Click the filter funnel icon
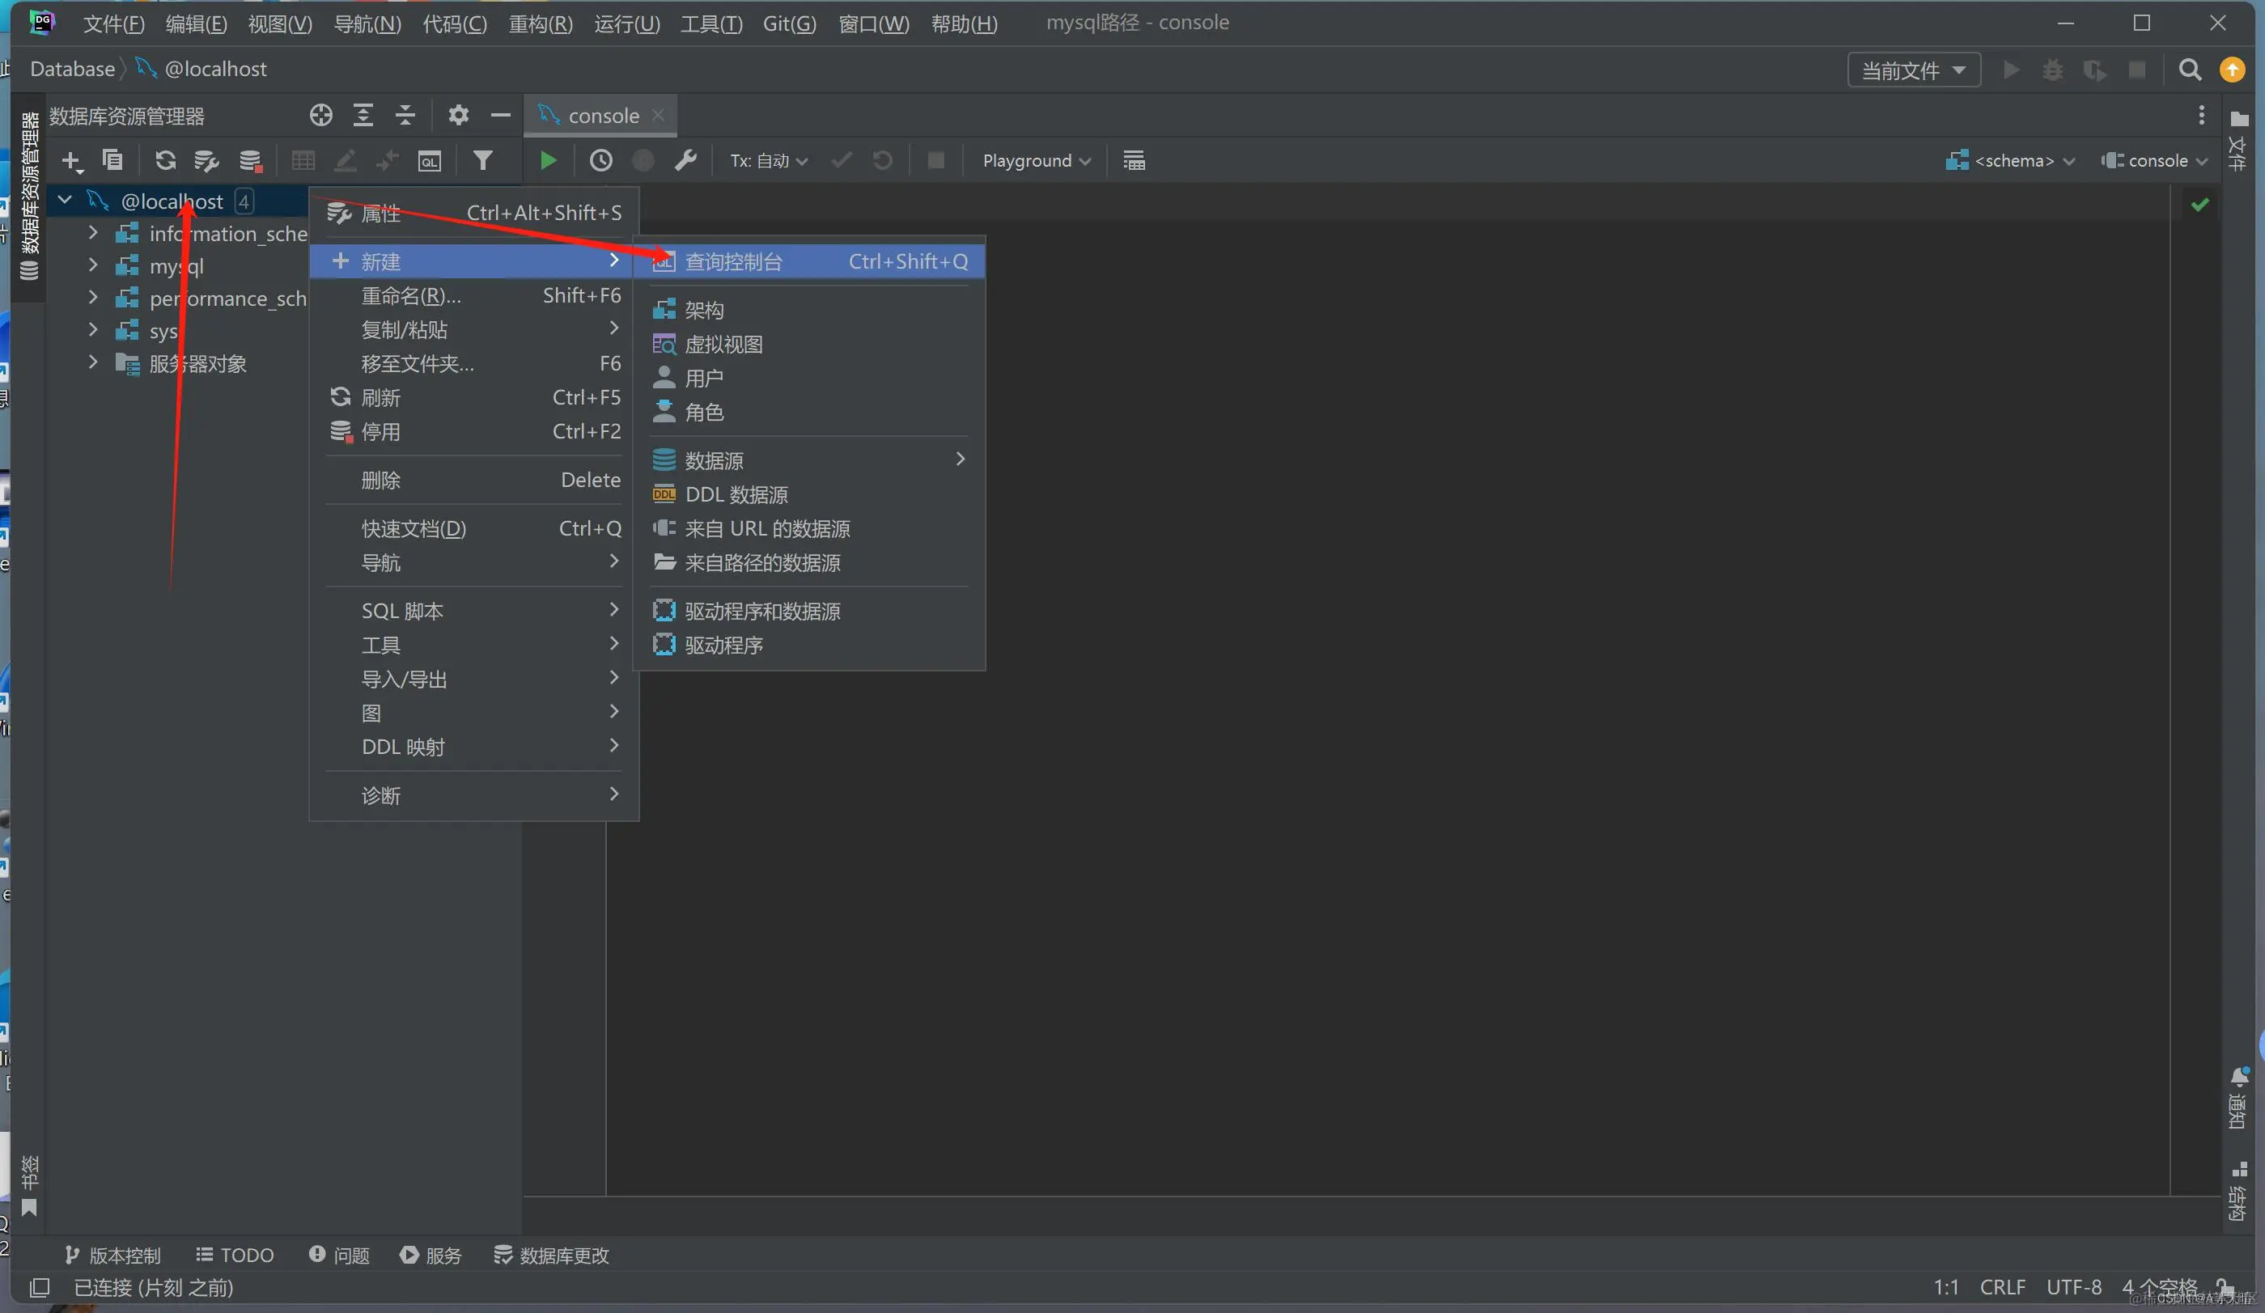Image resolution: width=2265 pixels, height=1313 pixels. click(482, 161)
